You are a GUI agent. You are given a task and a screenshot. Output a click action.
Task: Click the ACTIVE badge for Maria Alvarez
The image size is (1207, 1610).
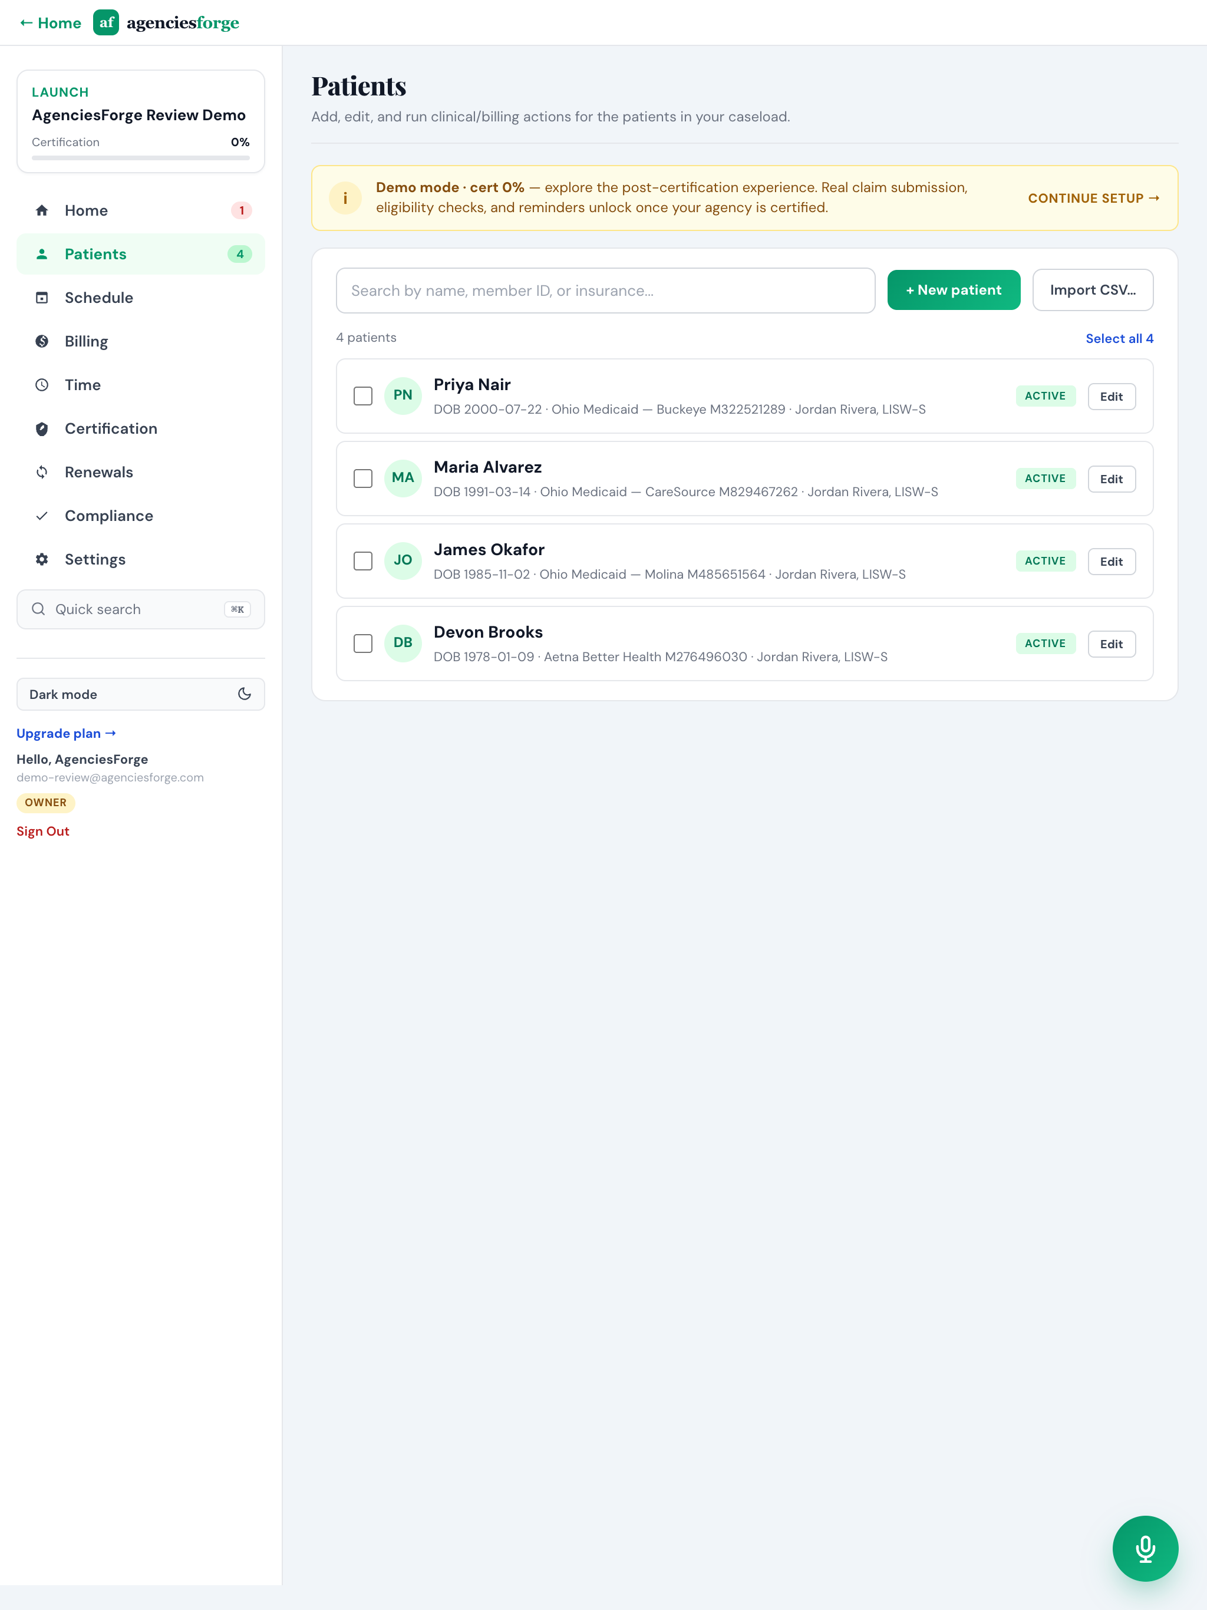(x=1046, y=478)
